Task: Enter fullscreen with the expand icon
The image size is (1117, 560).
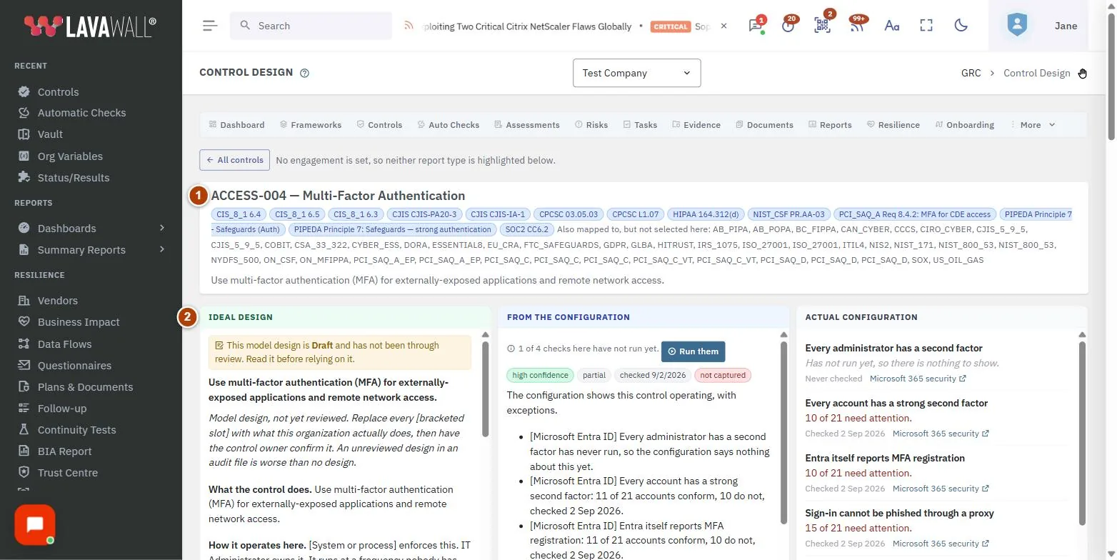Action: [926, 26]
